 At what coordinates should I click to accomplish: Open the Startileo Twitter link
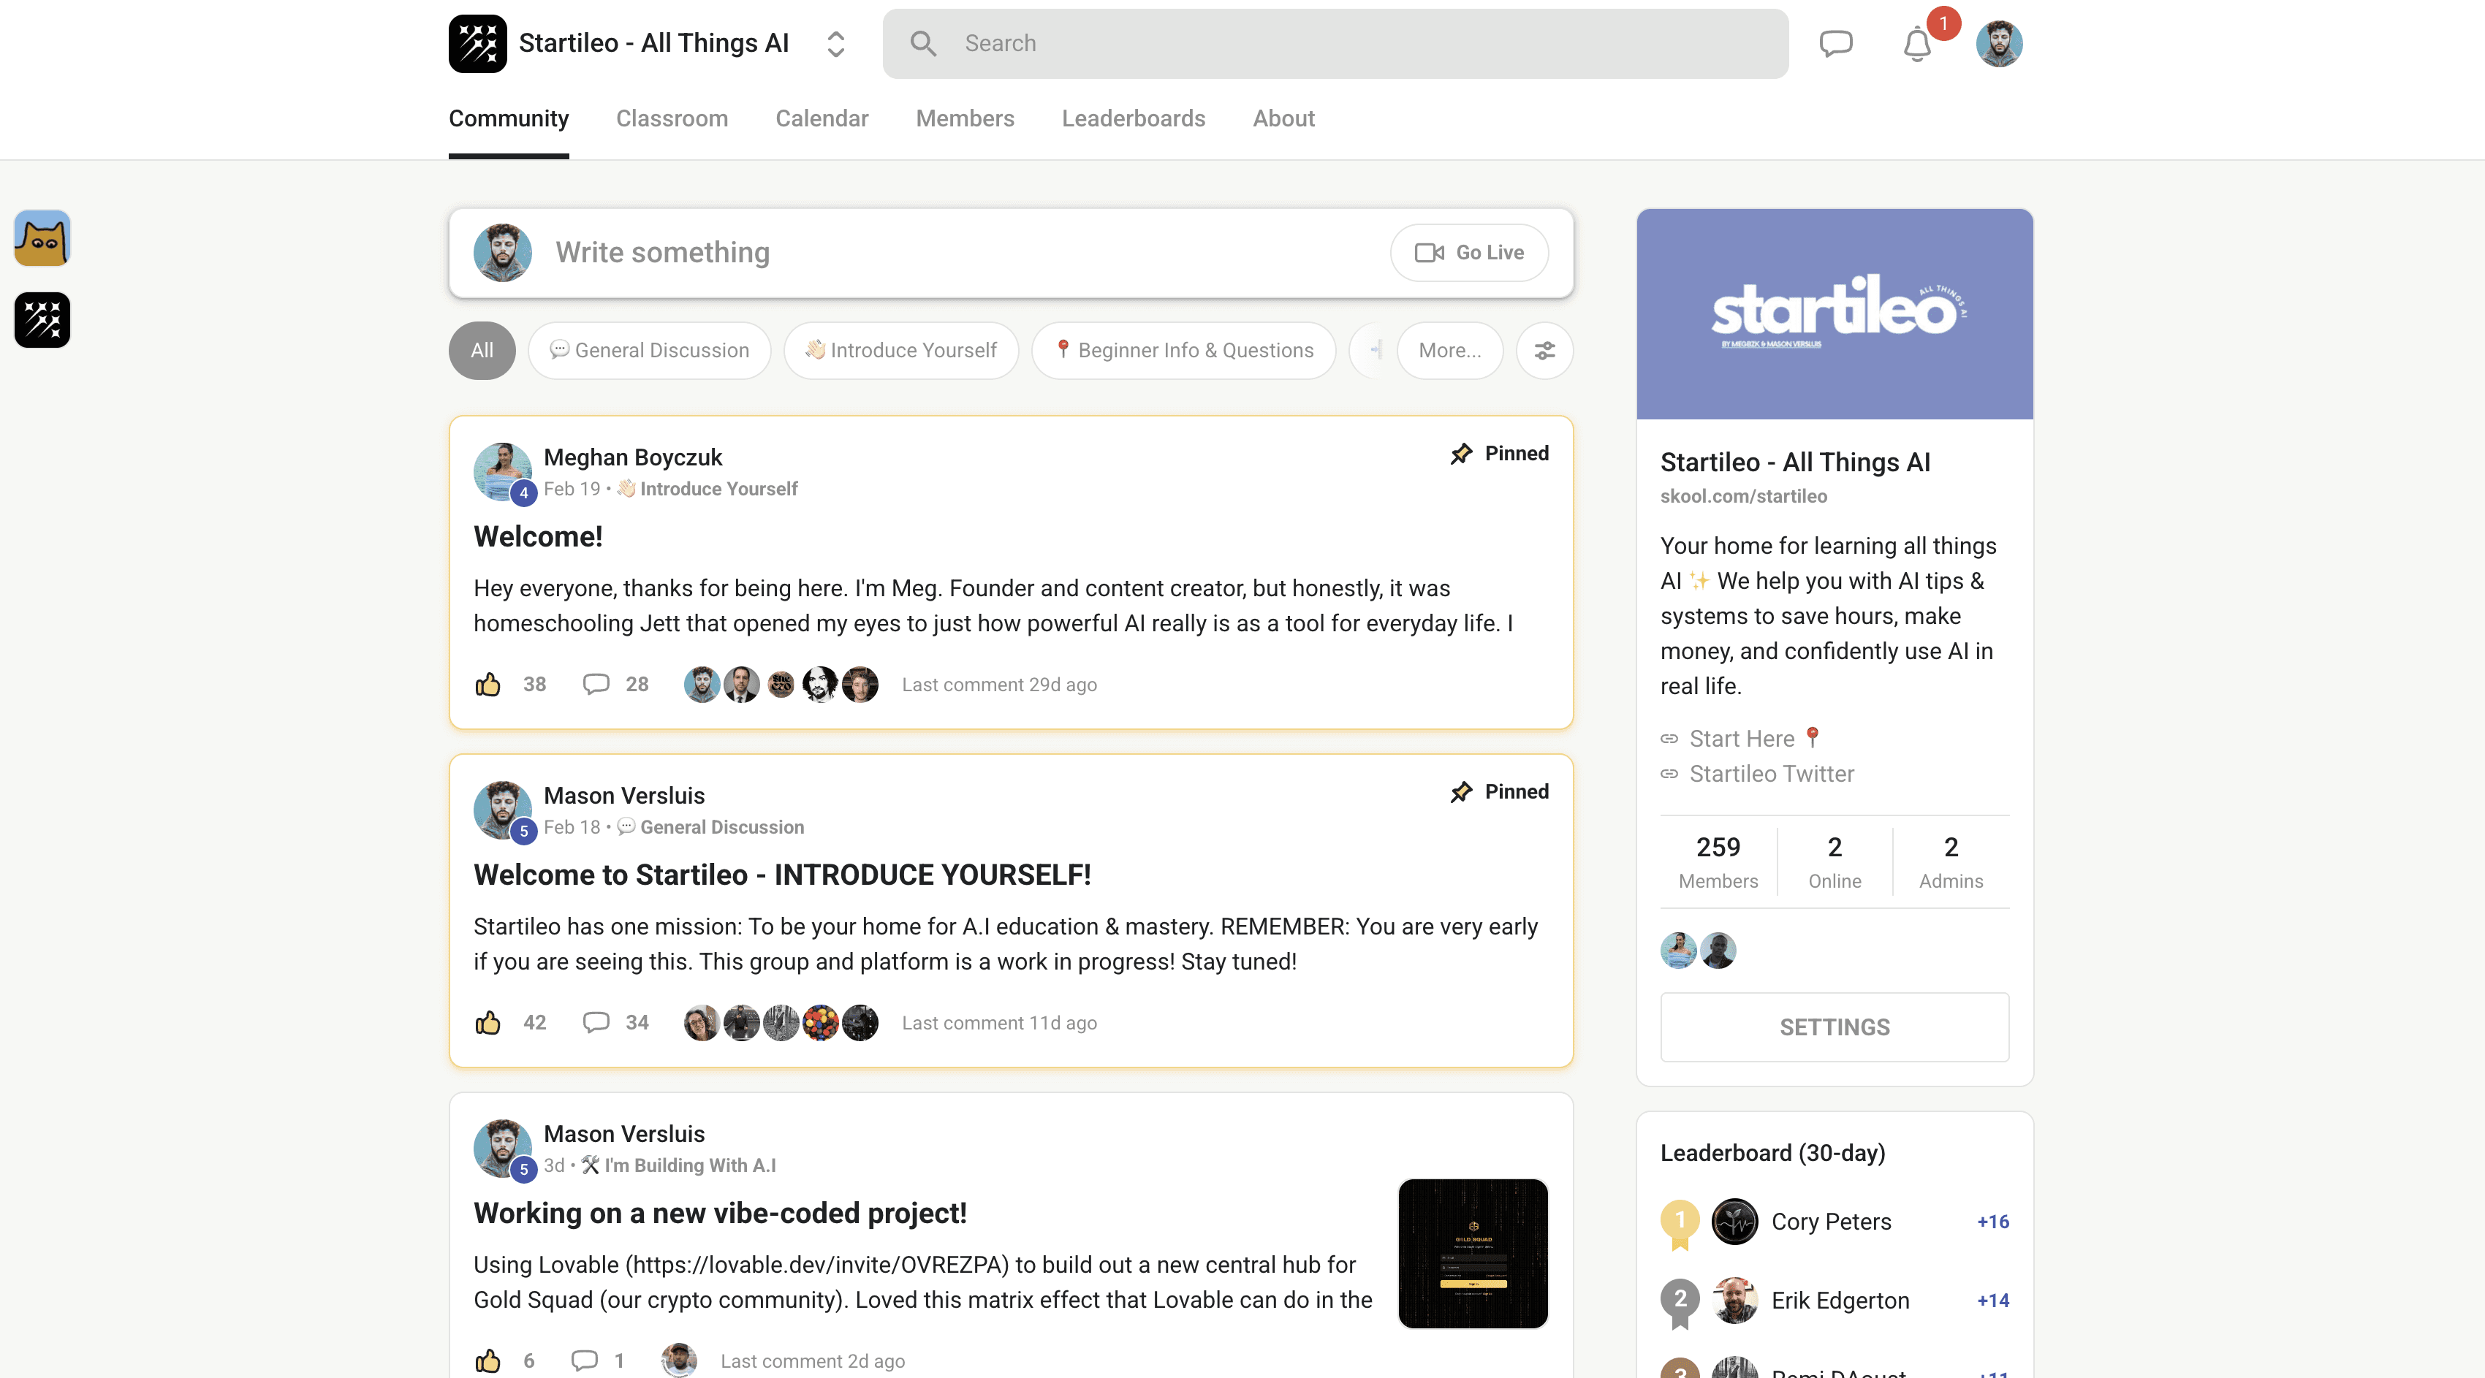tap(1771, 774)
